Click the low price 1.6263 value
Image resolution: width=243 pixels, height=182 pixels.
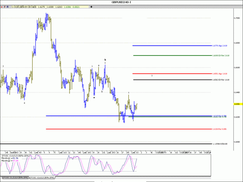tap(59, 7)
